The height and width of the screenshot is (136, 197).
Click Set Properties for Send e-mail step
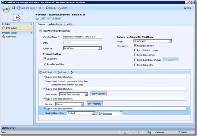98,94
